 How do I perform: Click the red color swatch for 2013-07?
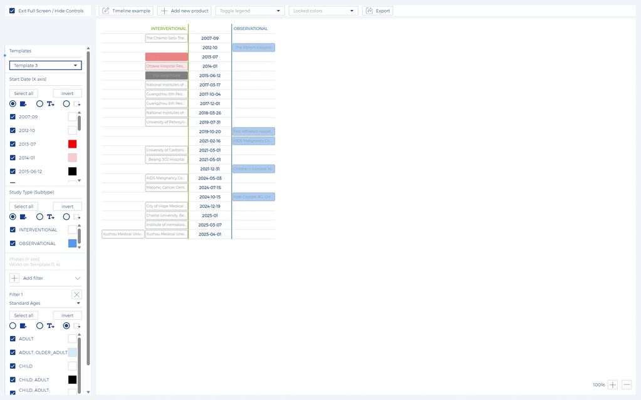[72, 144]
